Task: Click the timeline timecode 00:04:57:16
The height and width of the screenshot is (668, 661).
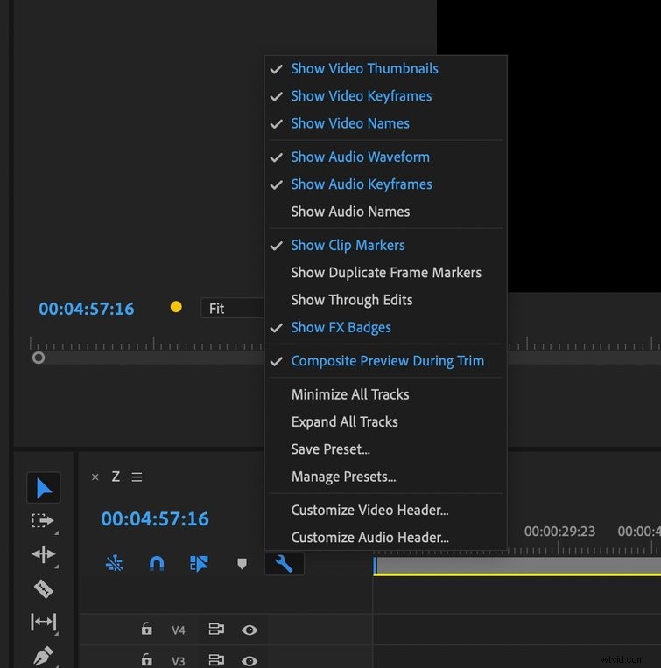Action: point(155,518)
